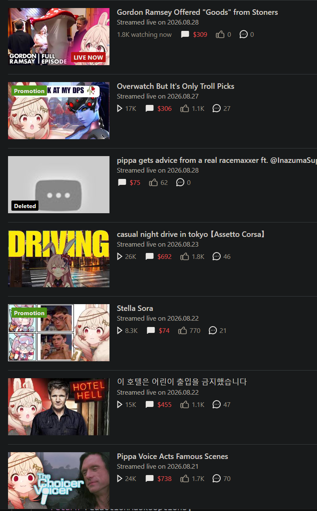Click the Overwatch Widowmaker stream thumbnail
The width and height of the screenshot is (317, 511).
point(59,110)
